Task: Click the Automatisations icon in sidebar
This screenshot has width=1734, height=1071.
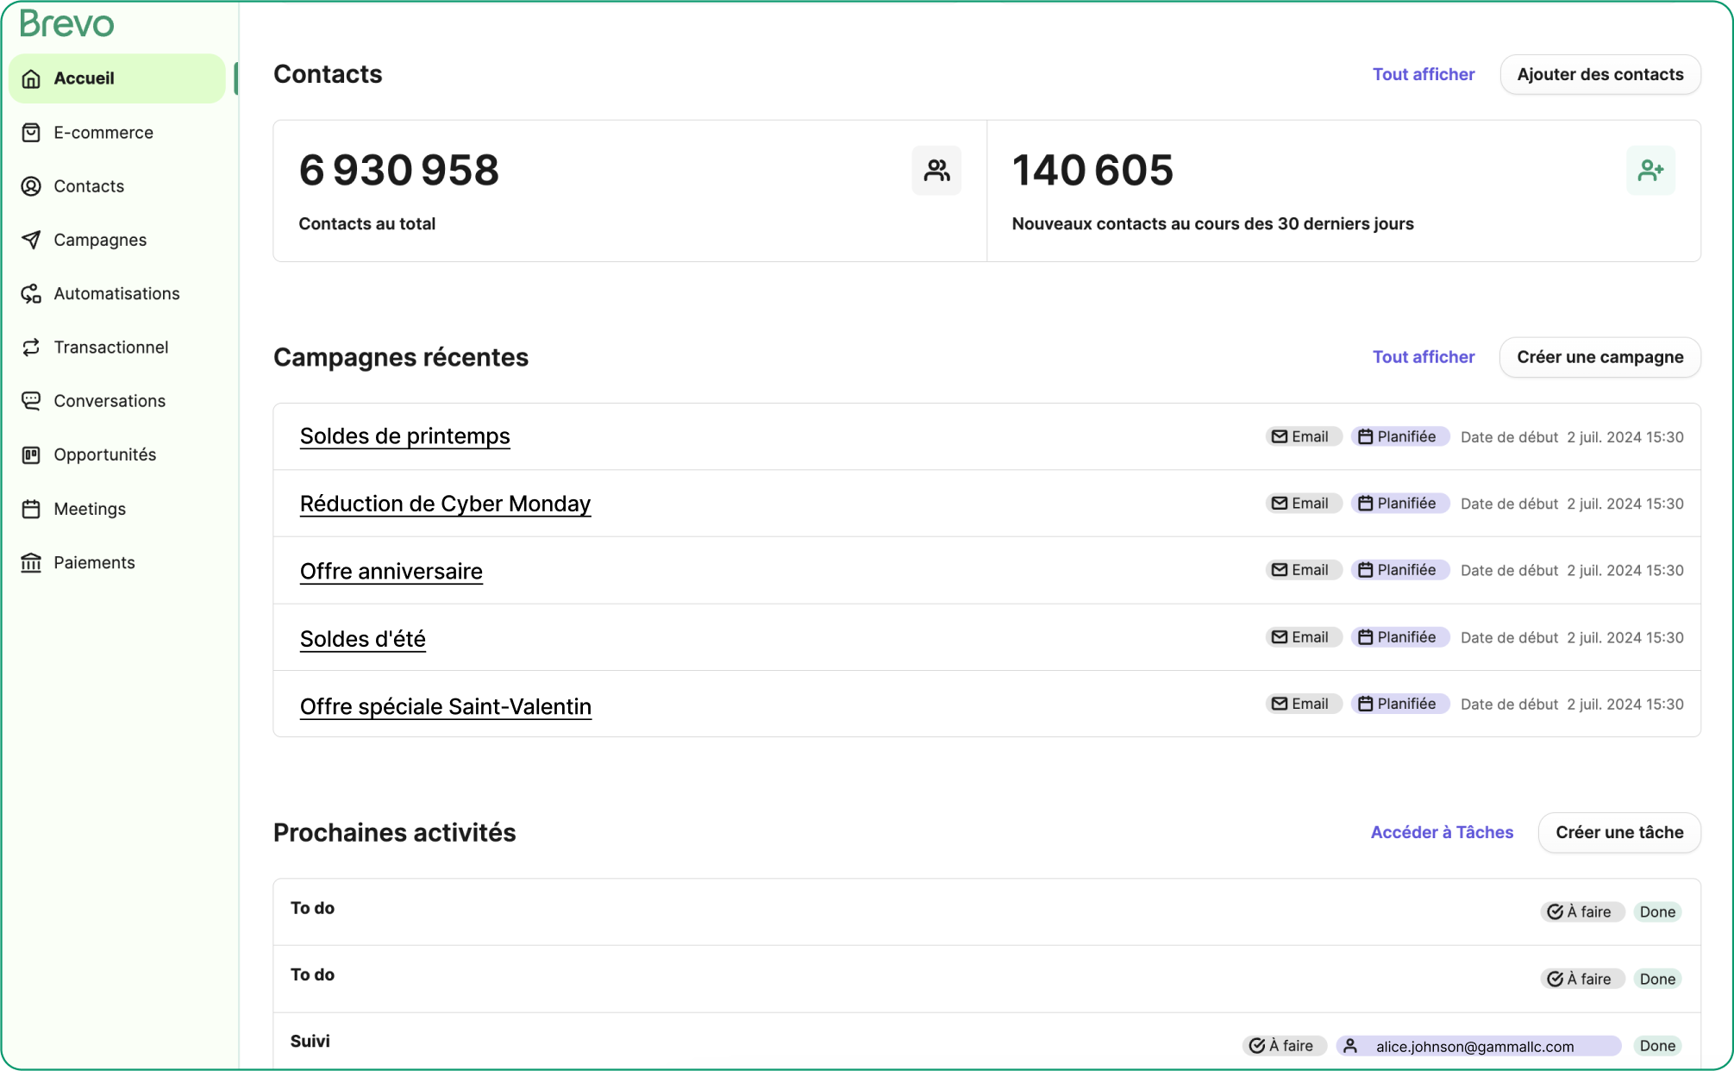Action: pyautogui.click(x=31, y=293)
